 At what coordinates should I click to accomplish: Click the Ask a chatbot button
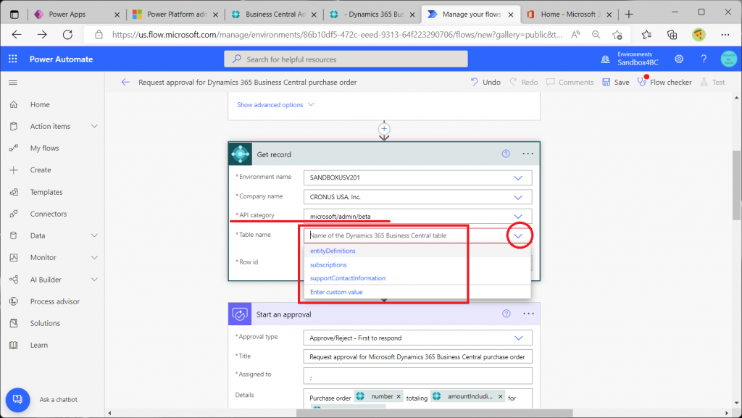(x=17, y=400)
